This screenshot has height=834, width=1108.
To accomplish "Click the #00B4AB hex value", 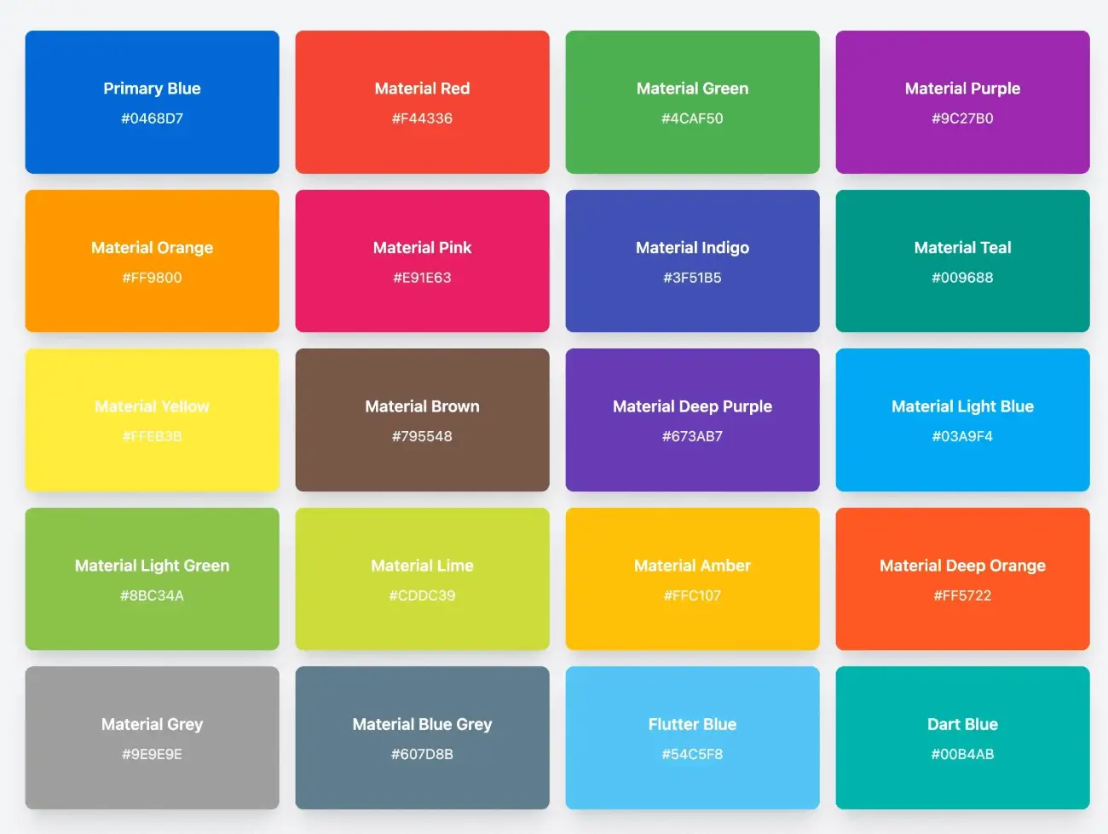I will (x=962, y=754).
